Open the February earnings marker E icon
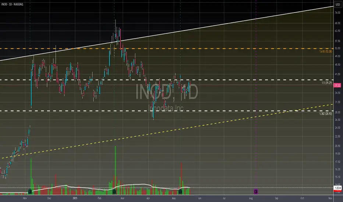 pos(114,192)
